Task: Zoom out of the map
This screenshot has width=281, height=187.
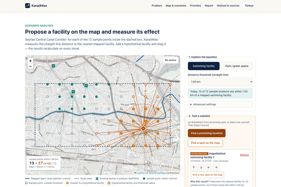Action: (x=30, y=66)
